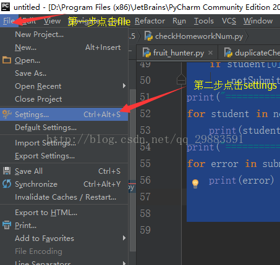The image size is (280, 265).
Task: Choose Invalidate Caches / Restart
Action: 66,197
